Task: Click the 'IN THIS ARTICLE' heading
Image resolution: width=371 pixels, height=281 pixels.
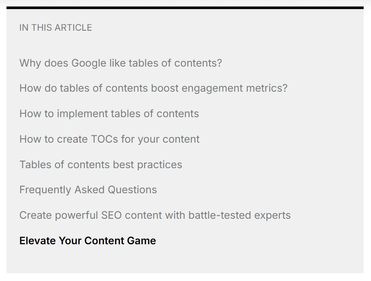Action: 56,28
